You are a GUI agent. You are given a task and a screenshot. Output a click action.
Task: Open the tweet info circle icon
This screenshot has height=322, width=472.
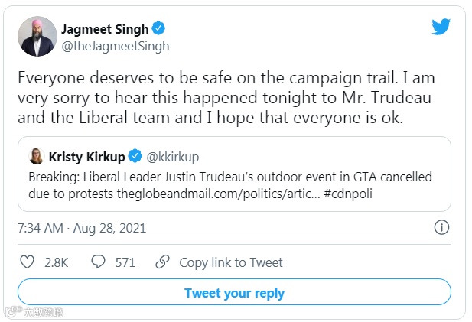click(441, 228)
